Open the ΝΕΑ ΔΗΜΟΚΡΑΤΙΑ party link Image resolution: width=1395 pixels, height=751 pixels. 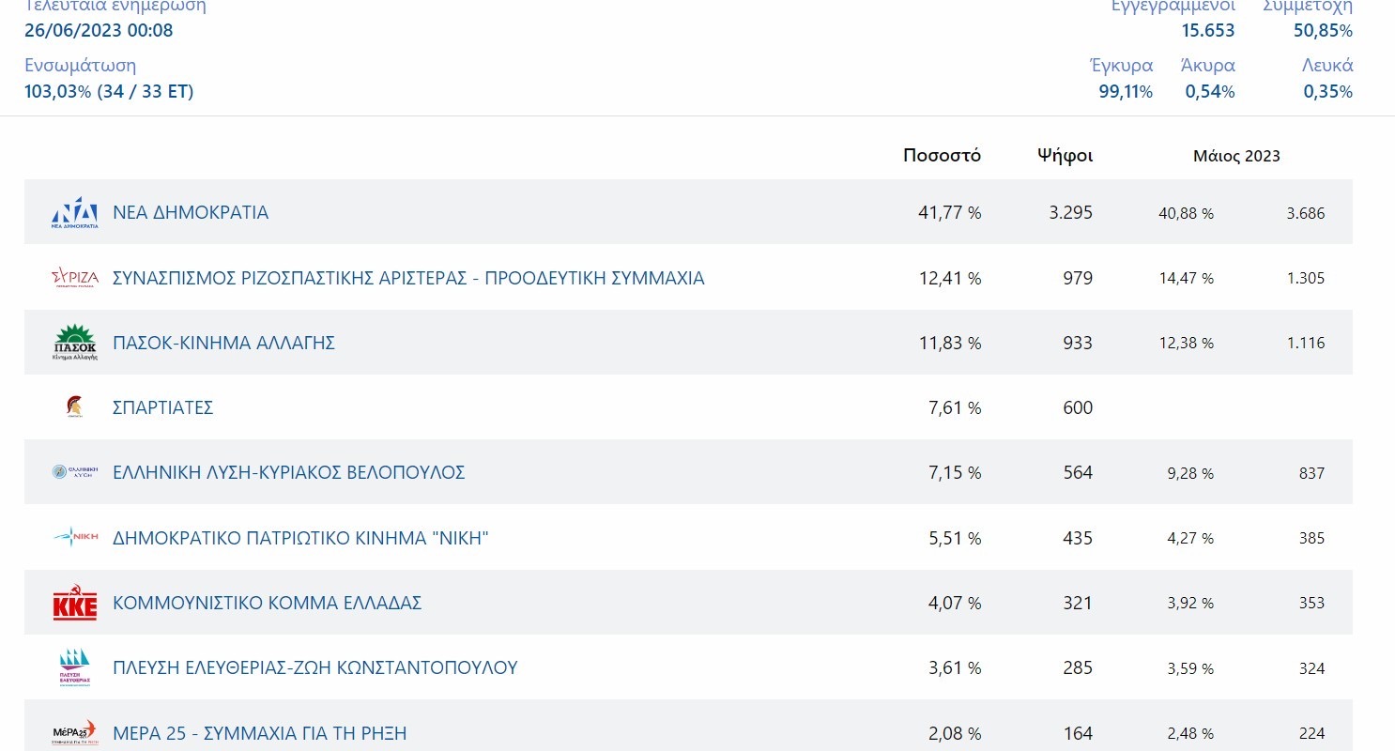click(191, 213)
